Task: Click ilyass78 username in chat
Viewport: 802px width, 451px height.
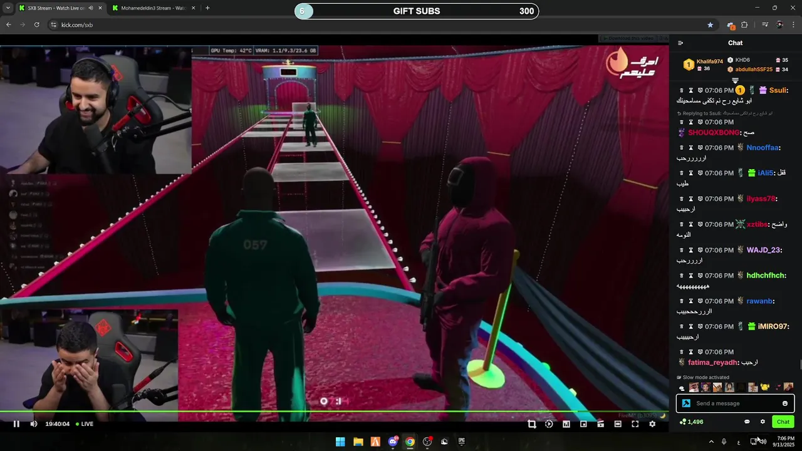Action: [761, 199]
